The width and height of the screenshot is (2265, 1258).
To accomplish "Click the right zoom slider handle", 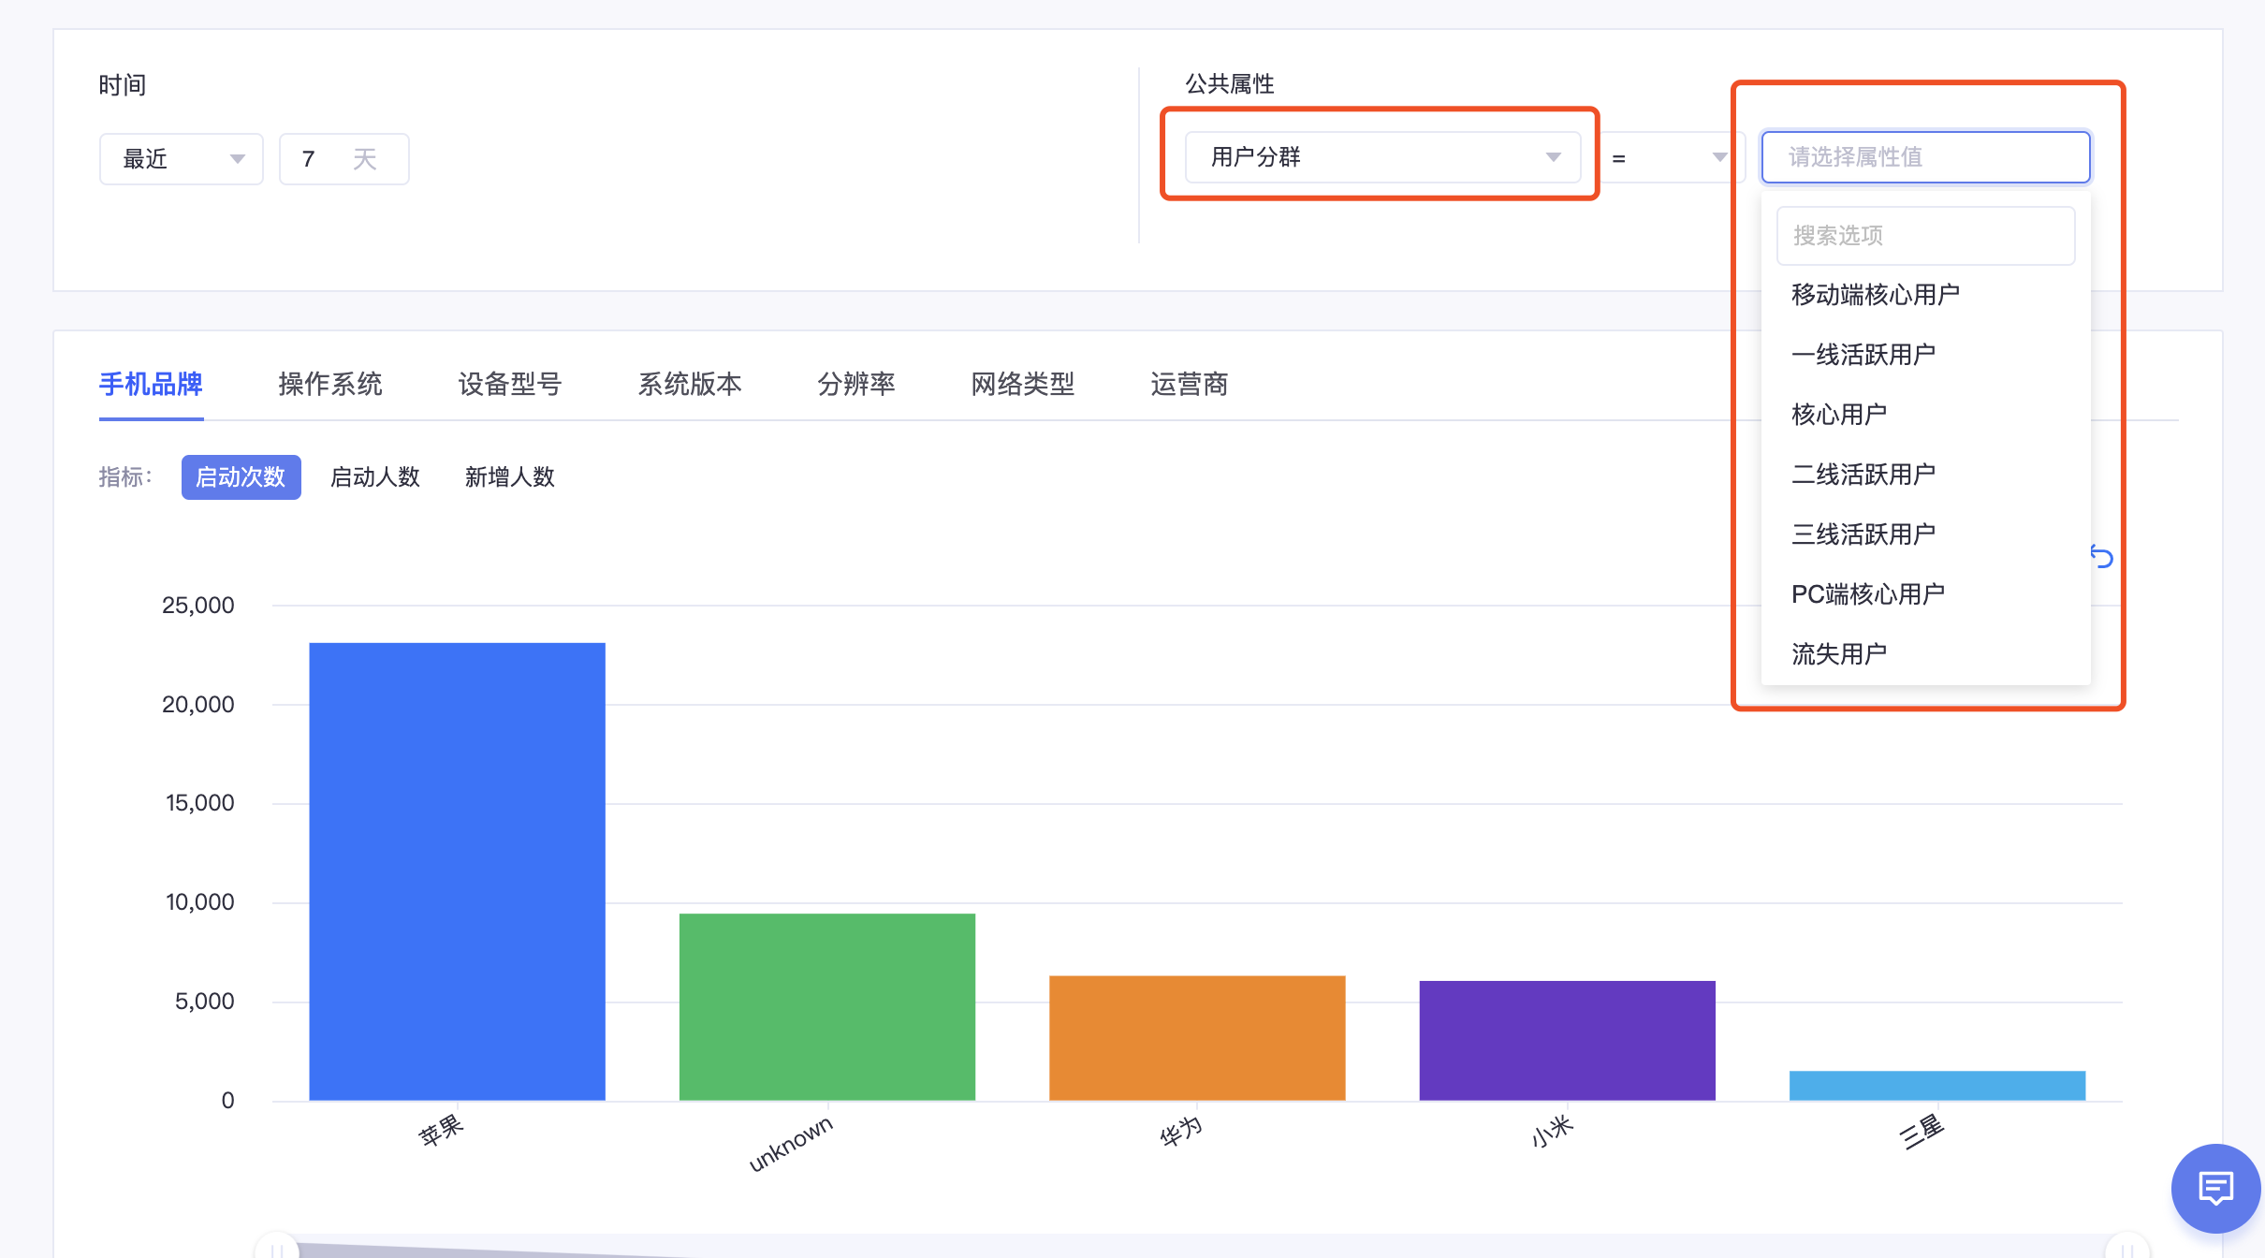I will (x=2126, y=1247).
